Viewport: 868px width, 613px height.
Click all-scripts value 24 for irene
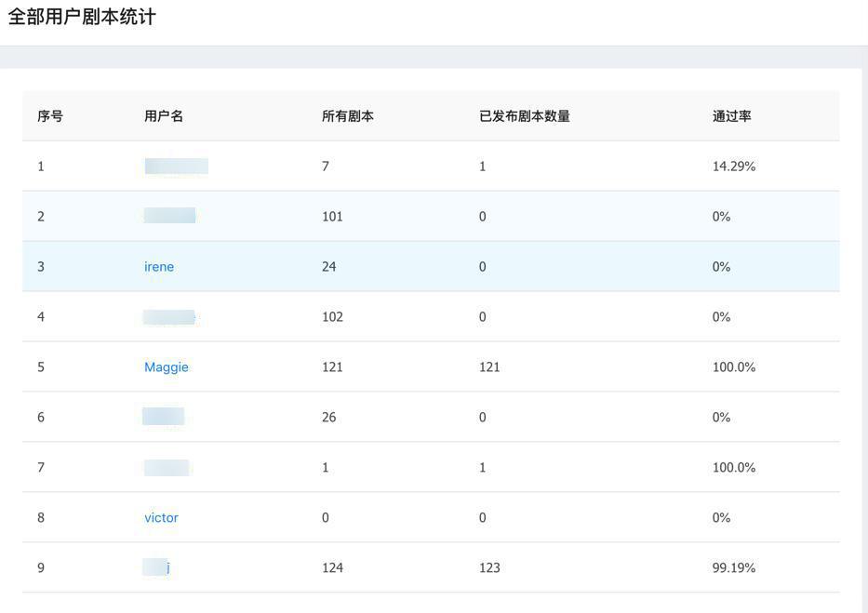[328, 267]
